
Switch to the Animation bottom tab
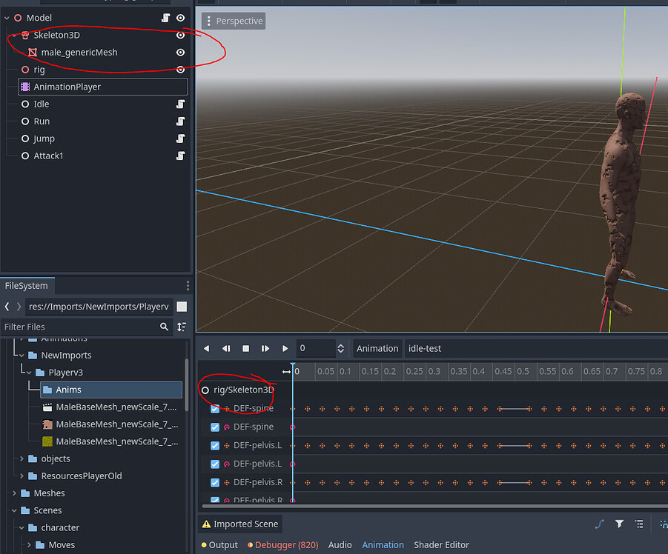[x=383, y=544]
